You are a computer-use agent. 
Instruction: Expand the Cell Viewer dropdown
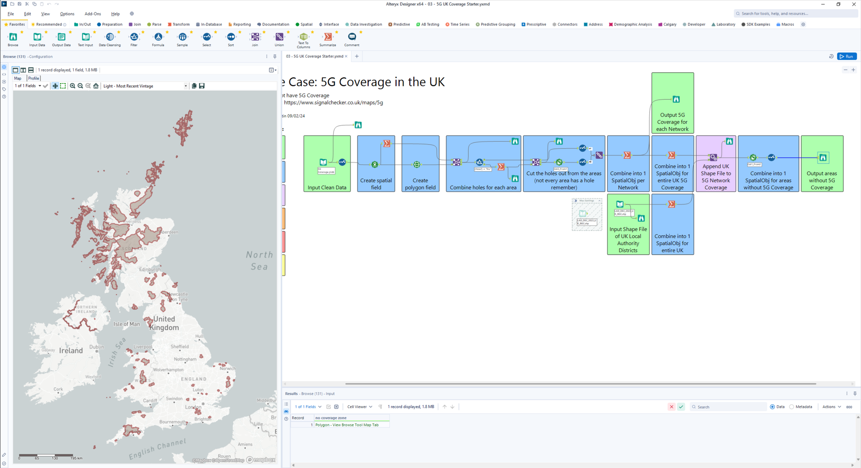coord(359,407)
